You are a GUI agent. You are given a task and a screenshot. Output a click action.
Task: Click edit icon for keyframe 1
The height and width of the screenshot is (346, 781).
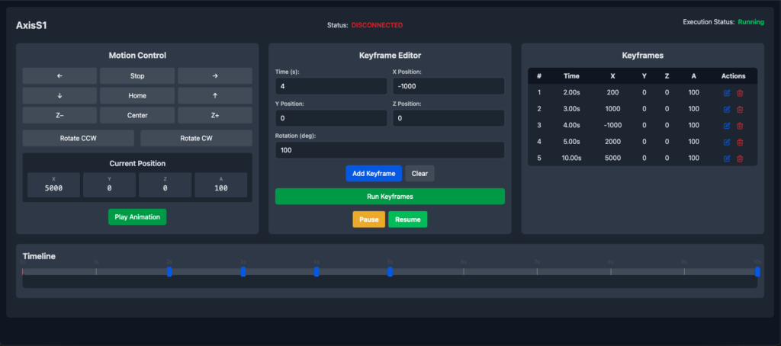[x=726, y=93]
